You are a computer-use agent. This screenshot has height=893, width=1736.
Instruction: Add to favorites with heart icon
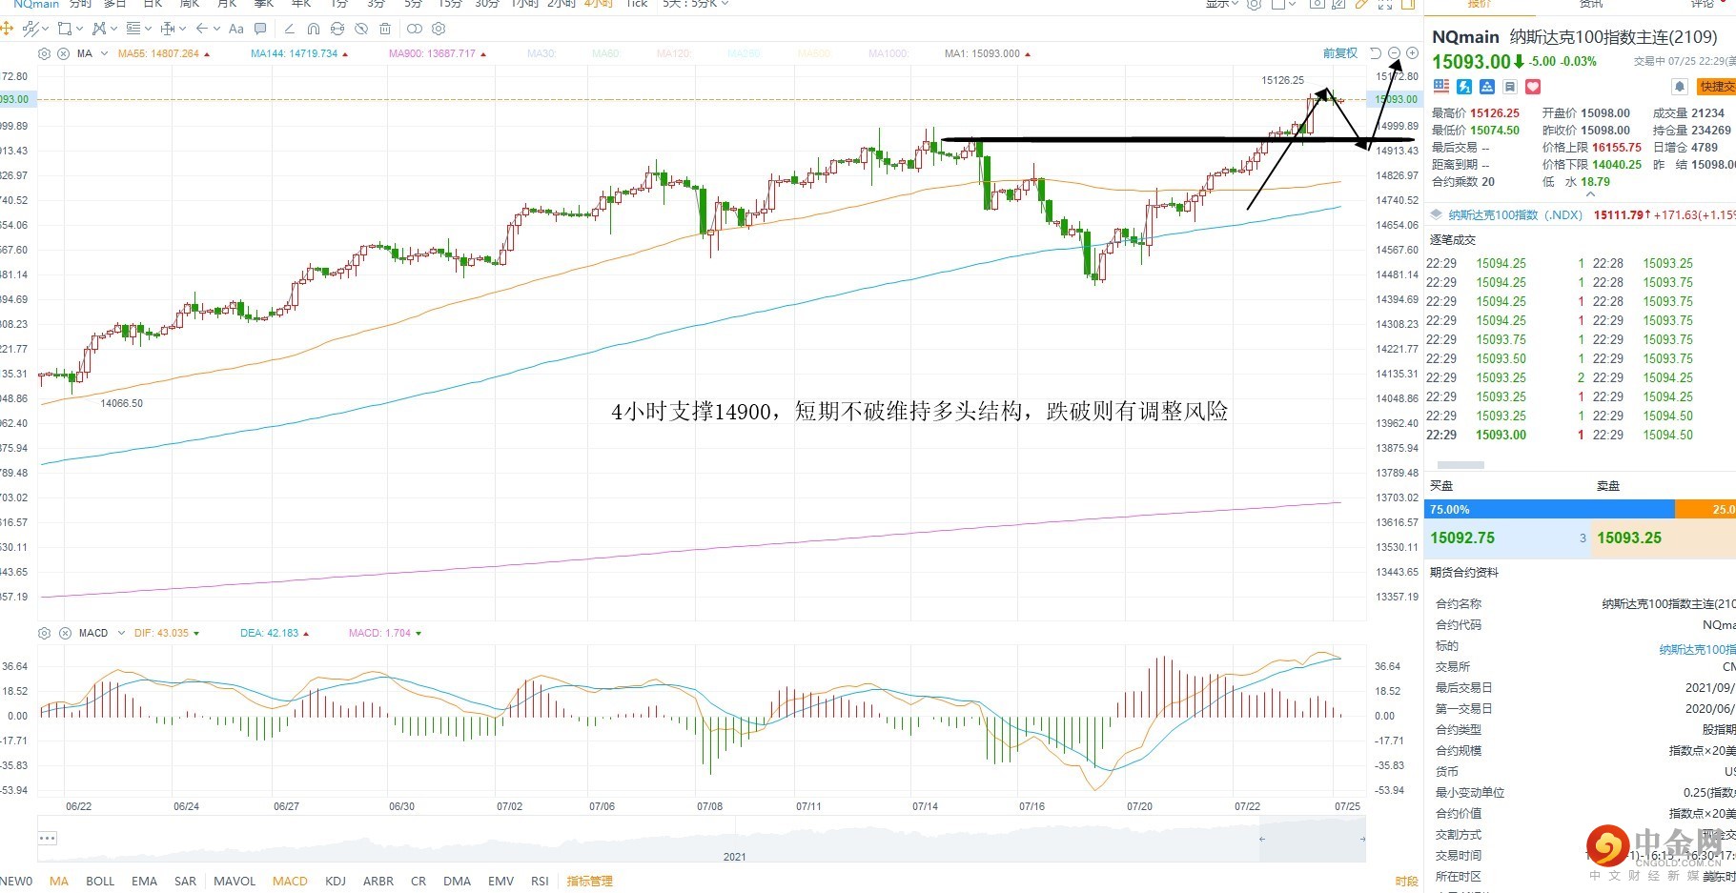coord(1533,87)
